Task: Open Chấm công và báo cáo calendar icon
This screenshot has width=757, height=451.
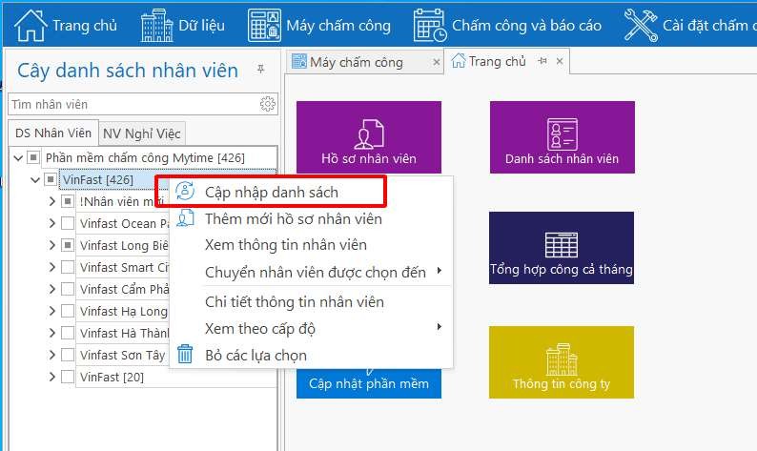Action: pyautogui.click(x=429, y=25)
